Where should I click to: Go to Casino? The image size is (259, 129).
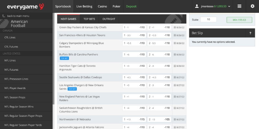[102, 6]
